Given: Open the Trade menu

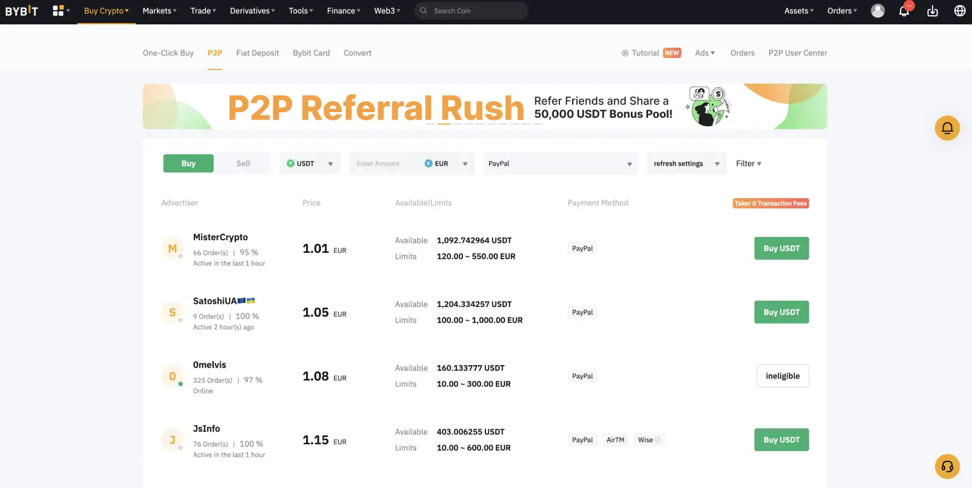Looking at the screenshot, I should point(203,11).
